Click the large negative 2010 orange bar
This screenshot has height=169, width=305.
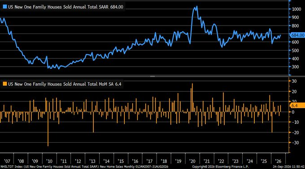[x=48, y=129]
